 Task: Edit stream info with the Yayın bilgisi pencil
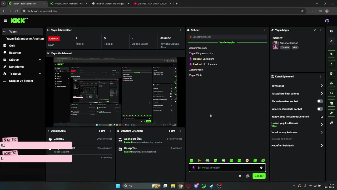314,30
